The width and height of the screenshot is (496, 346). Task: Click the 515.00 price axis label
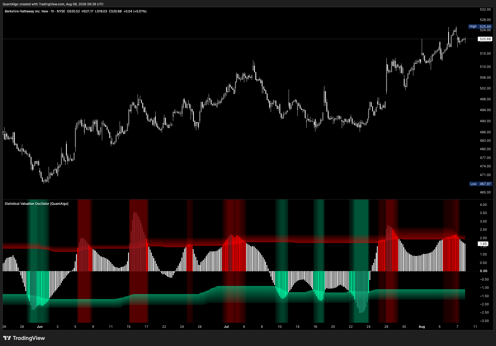click(485, 54)
